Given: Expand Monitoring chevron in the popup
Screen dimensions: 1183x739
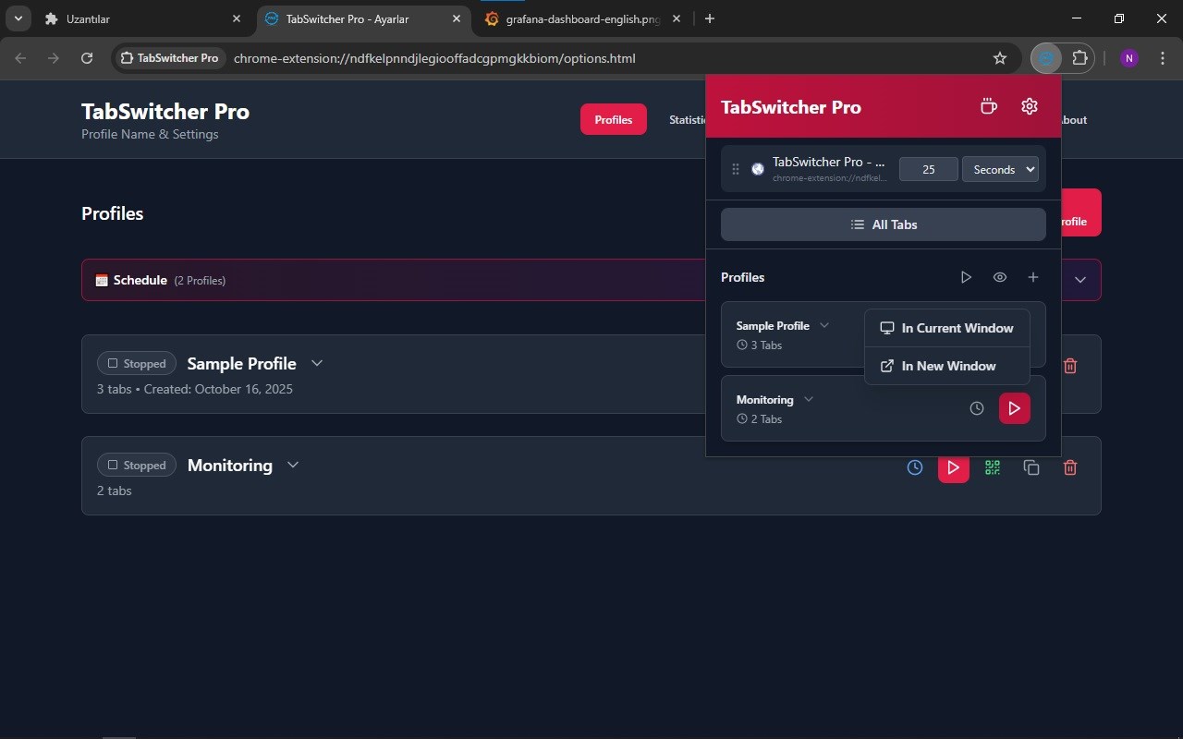Looking at the screenshot, I should pos(809,399).
